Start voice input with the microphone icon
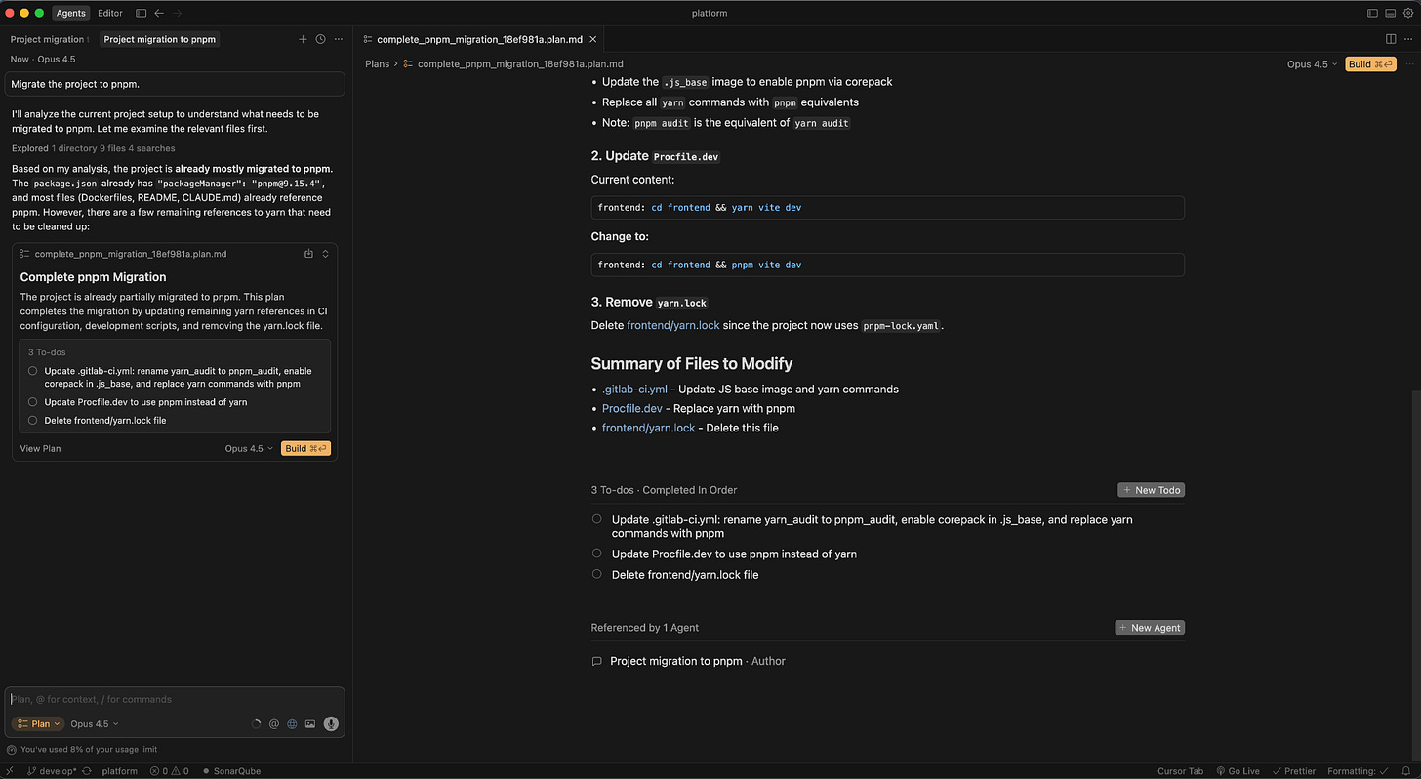Image resolution: width=1421 pixels, height=779 pixels. tap(331, 724)
